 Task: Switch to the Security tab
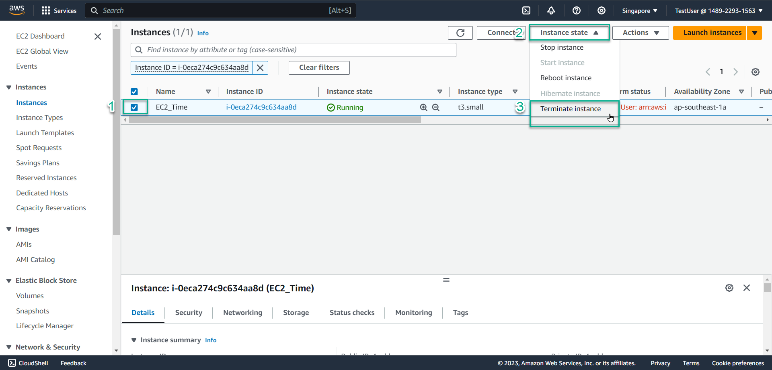pyautogui.click(x=189, y=313)
